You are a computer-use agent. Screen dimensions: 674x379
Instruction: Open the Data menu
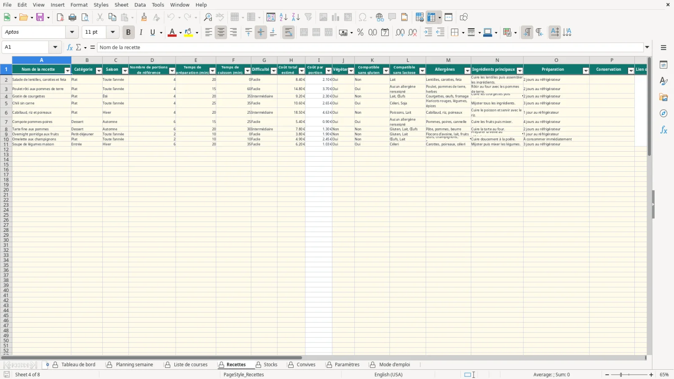[140, 5]
